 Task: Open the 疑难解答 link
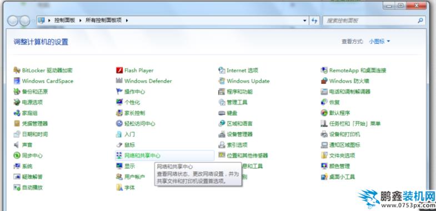tap(32, 177)
